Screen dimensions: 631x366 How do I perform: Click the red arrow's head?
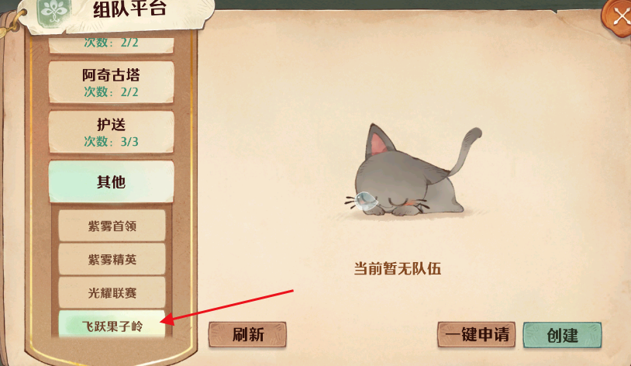[167, 319]
